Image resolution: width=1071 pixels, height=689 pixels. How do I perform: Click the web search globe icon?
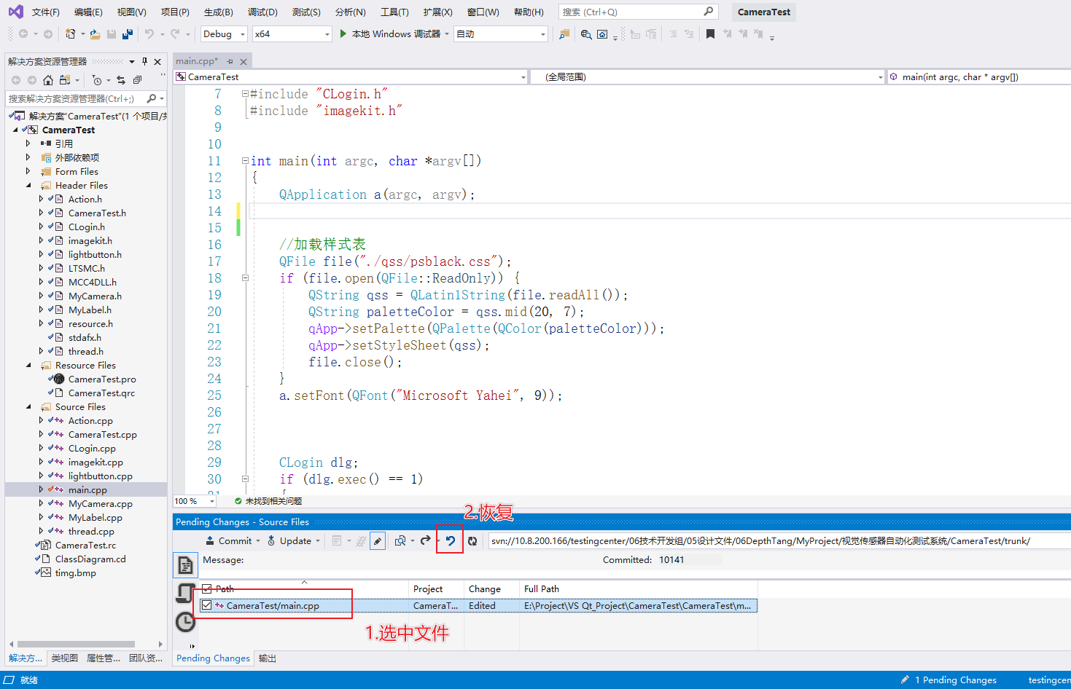point(585,34)
